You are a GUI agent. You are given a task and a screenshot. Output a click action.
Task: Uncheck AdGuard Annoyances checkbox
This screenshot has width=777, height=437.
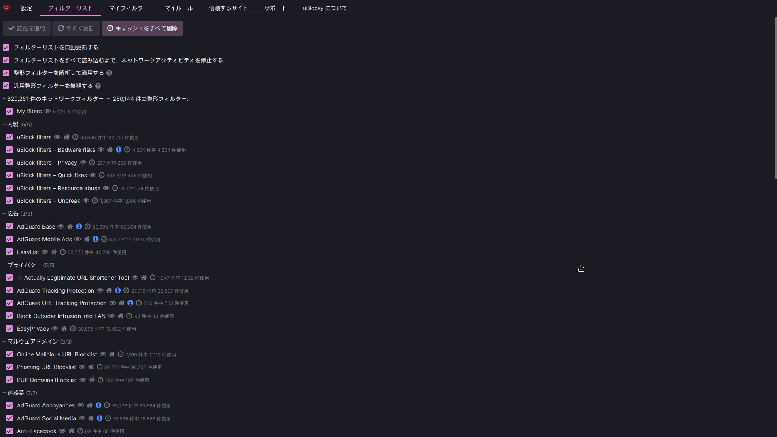point(9,405)
